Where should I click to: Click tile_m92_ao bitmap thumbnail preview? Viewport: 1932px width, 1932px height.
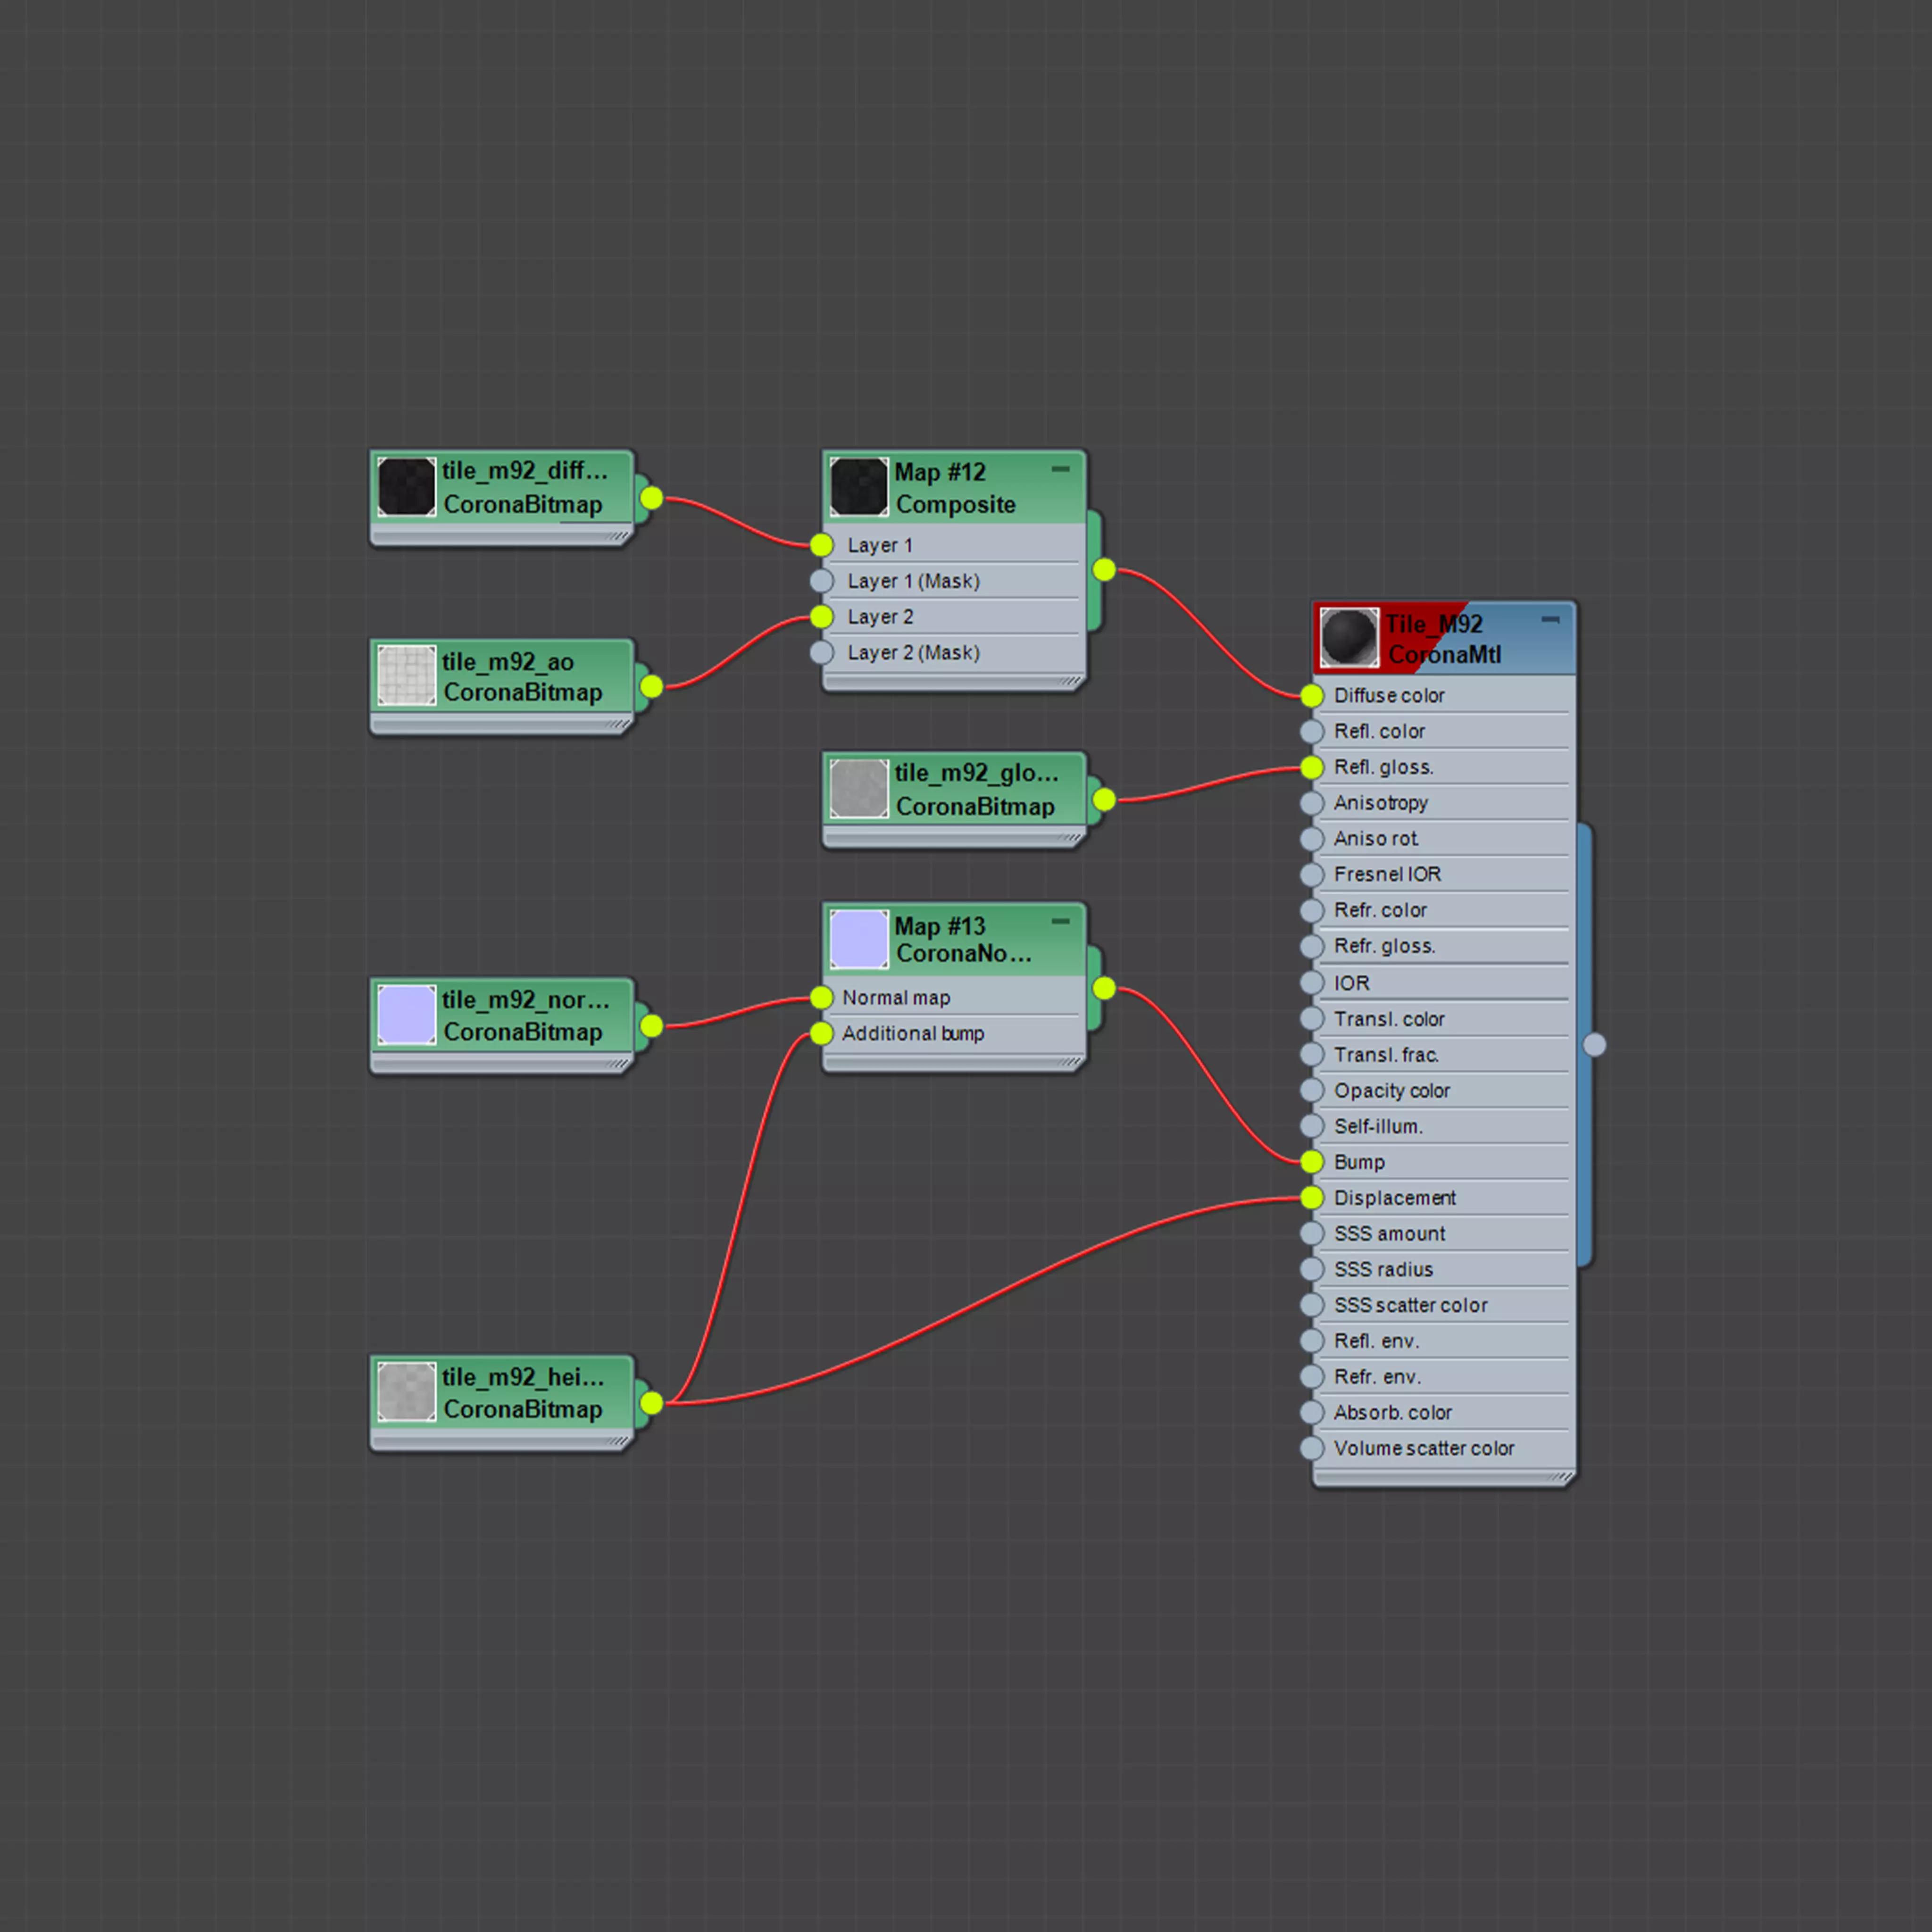[406, 675]
